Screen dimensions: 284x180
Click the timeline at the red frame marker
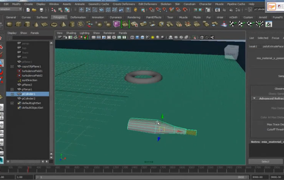click(x=27, y=170)
